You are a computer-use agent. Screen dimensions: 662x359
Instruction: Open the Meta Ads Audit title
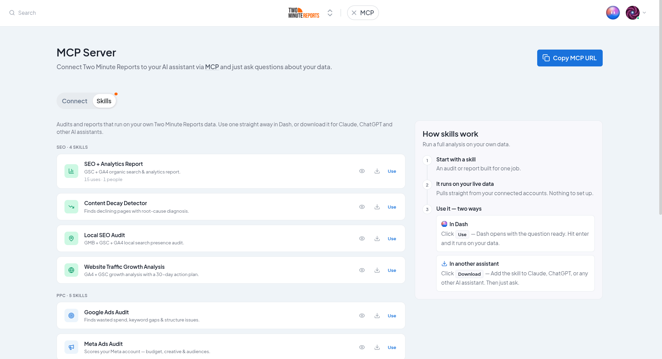pyautogui.click(x=103, y=344)
